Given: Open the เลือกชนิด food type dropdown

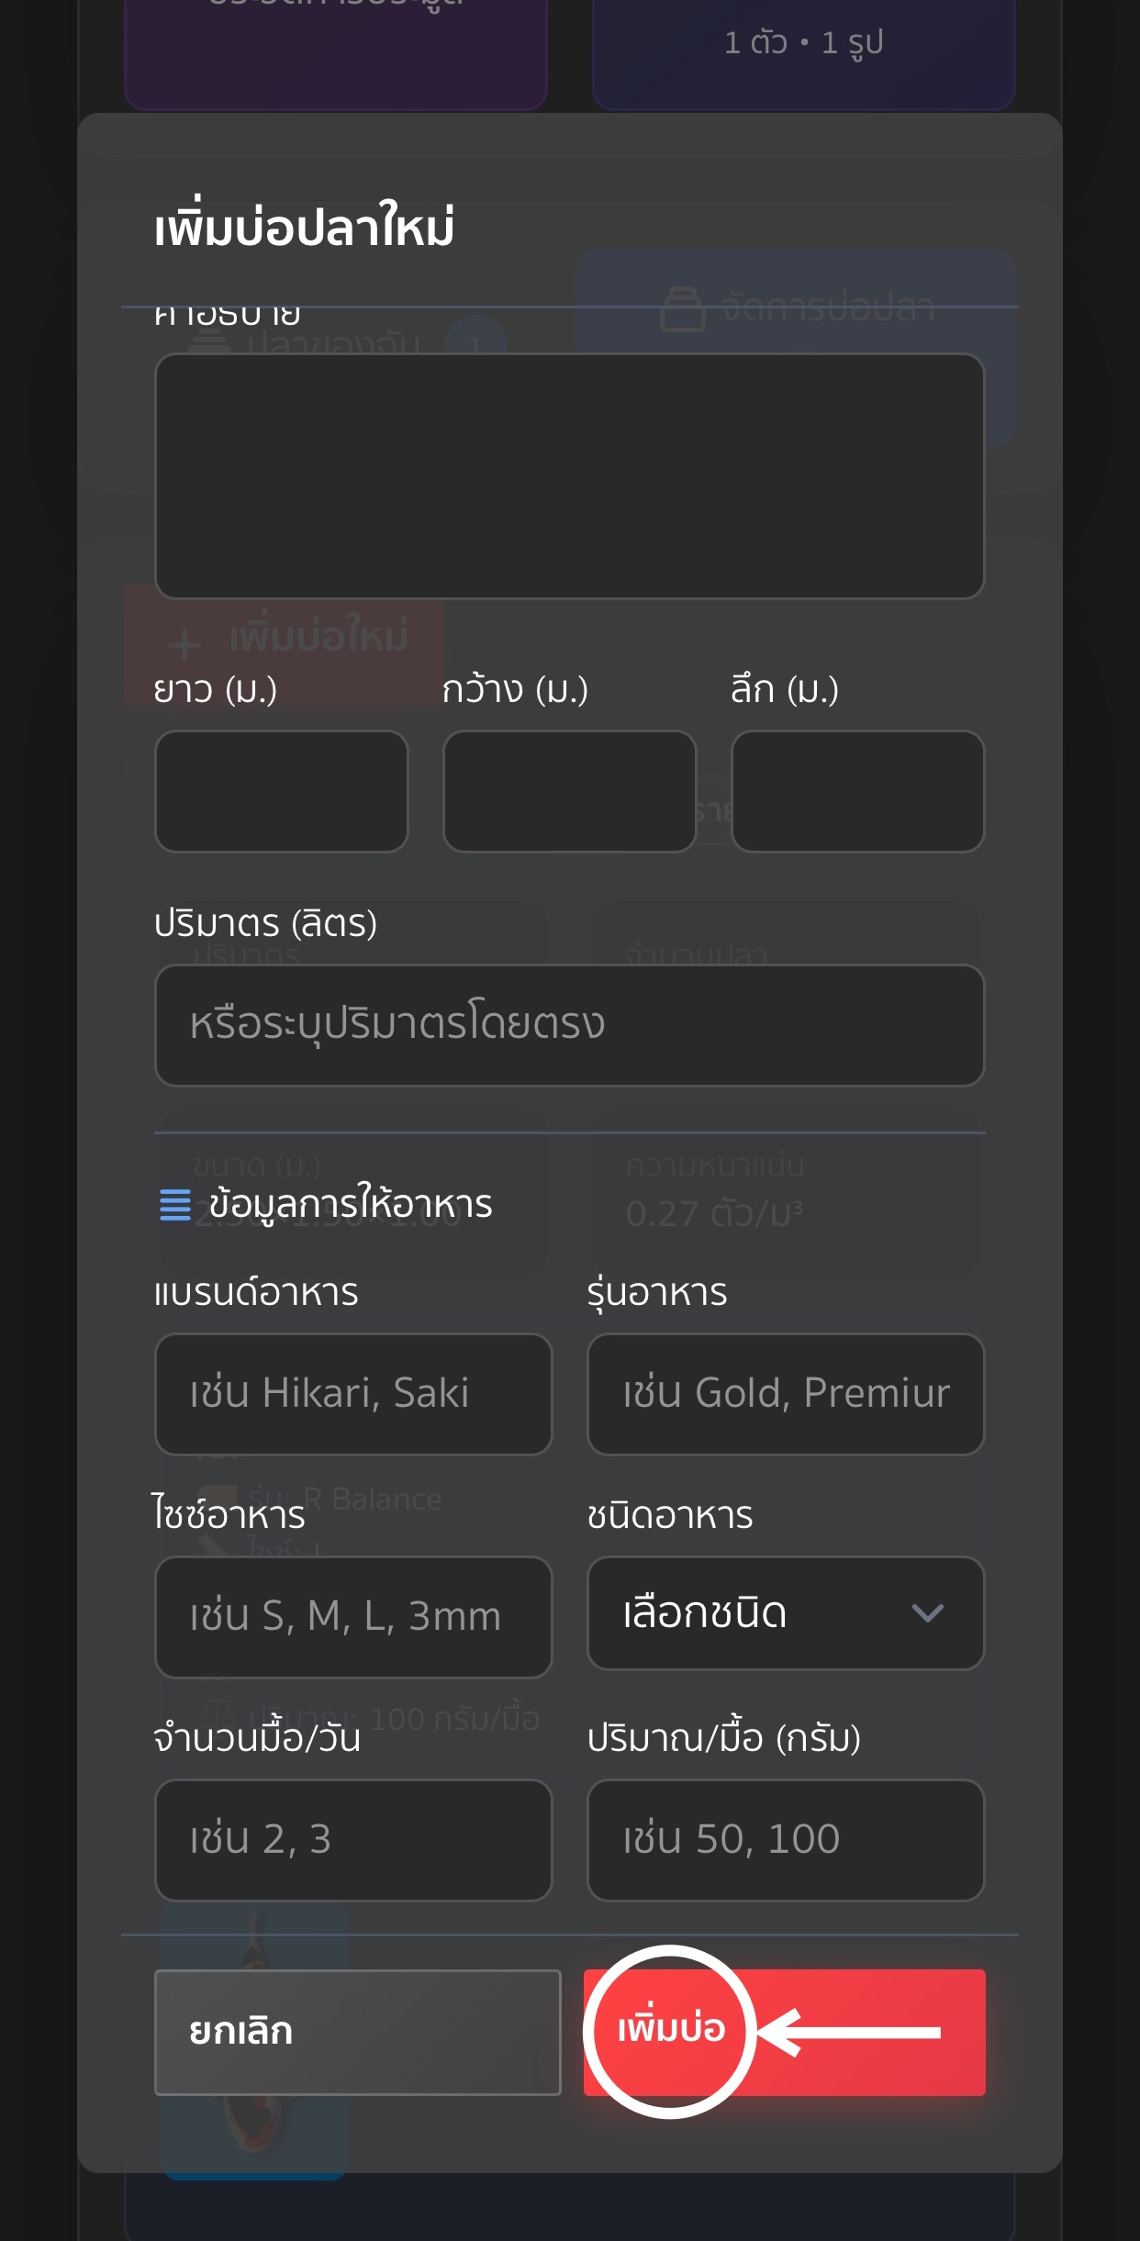Looking at the screenshot, I should point(785,1612).
